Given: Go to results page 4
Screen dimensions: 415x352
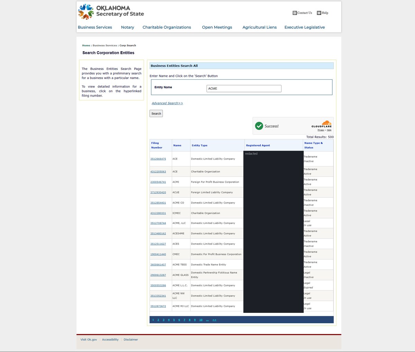Looking at the screenshot, I should (169, 320).
